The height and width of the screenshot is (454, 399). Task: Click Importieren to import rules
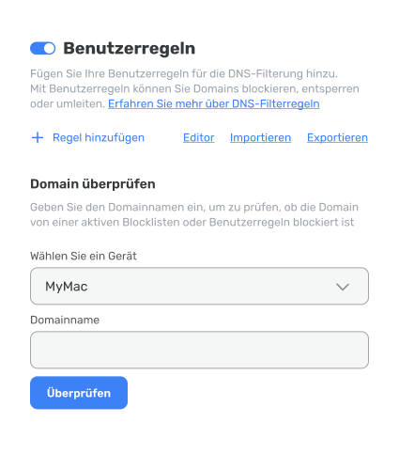click(x=261, y=137)
